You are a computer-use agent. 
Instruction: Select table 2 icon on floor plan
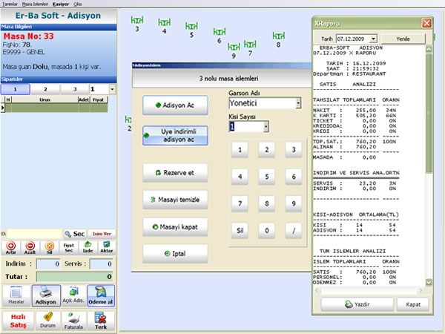click(x=128, y=119)
